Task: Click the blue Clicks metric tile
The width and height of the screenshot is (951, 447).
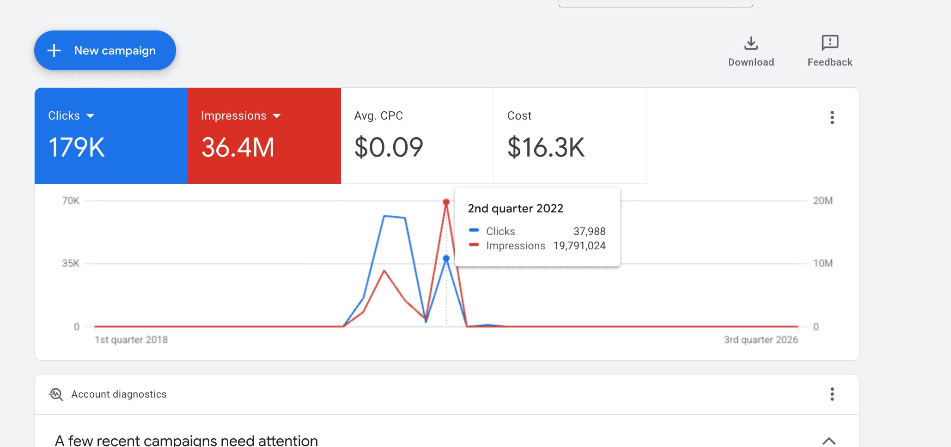Action: coord(111,136)
